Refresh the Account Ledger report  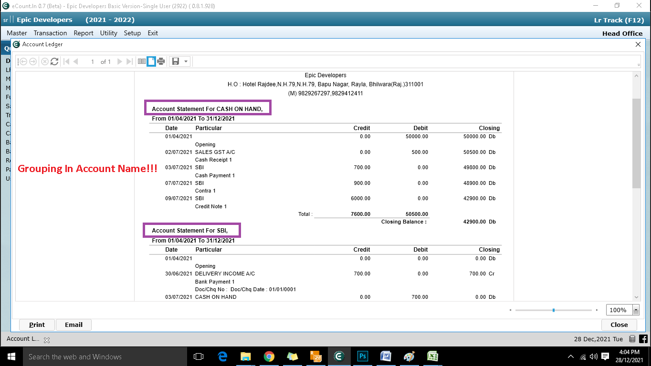pos(54,61)
